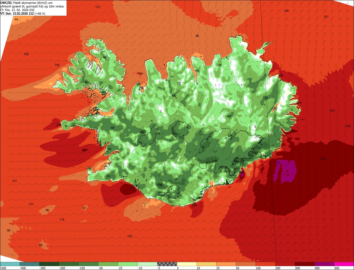Click the map value '140' at the top
Image resolution: width=354 pixels, height=270 pixels.
[x=286, y=11]
